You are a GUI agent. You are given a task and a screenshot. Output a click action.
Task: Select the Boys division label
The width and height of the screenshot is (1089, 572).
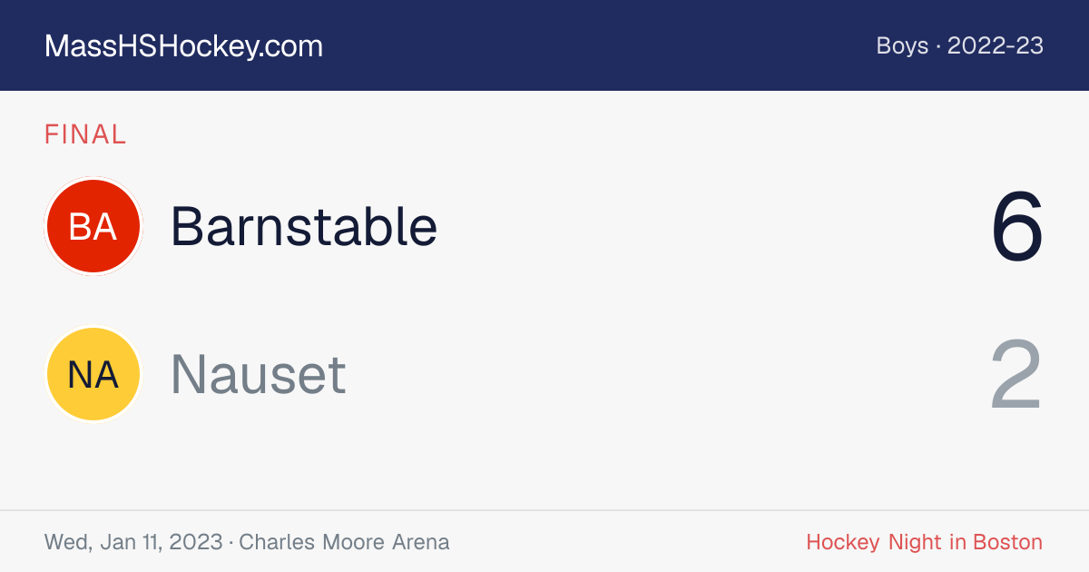coord(902,45)
